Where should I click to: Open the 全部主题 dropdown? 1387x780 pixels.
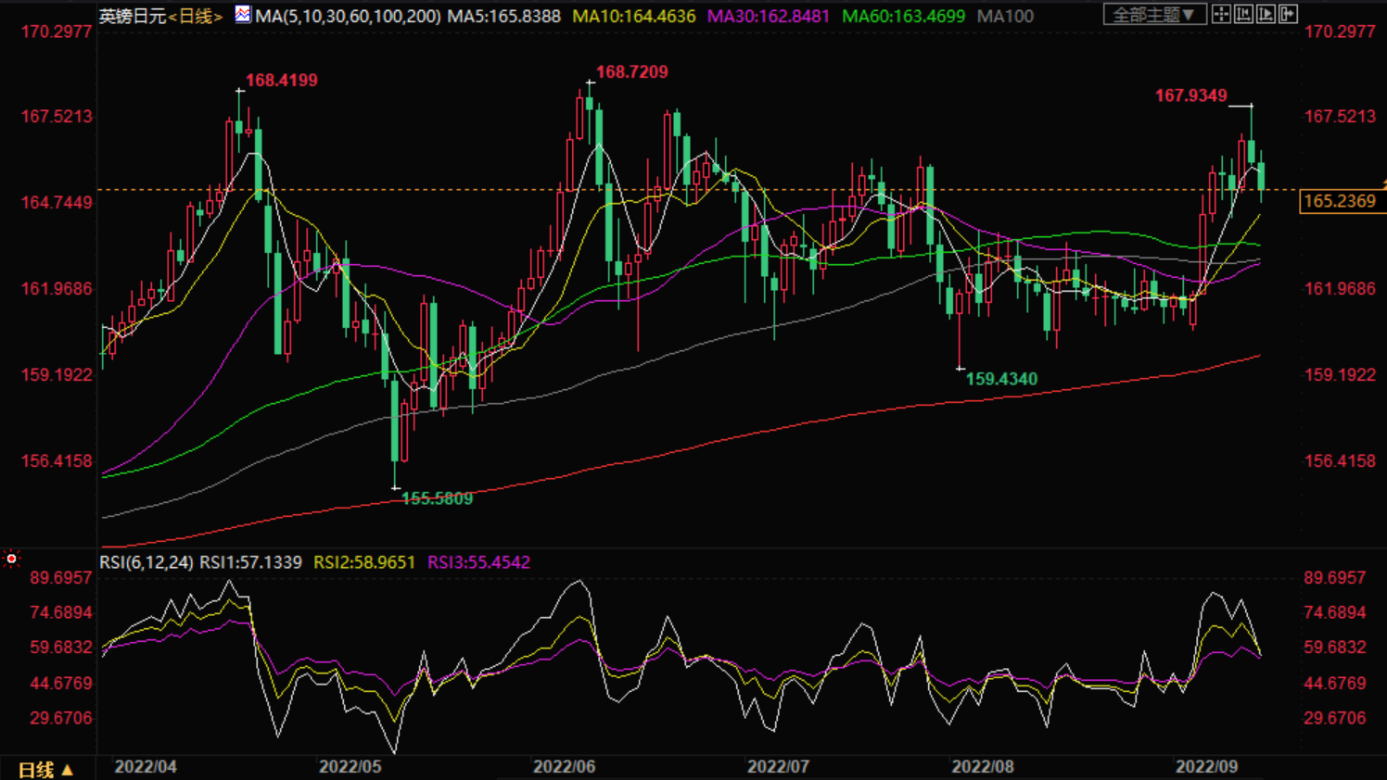coord(1153,15)
